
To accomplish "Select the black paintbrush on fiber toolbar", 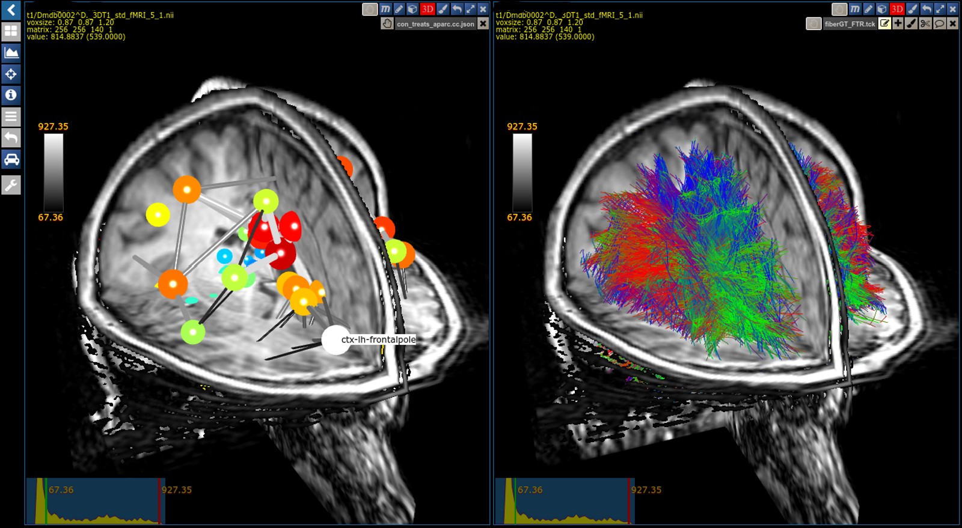I will [911, 23].
